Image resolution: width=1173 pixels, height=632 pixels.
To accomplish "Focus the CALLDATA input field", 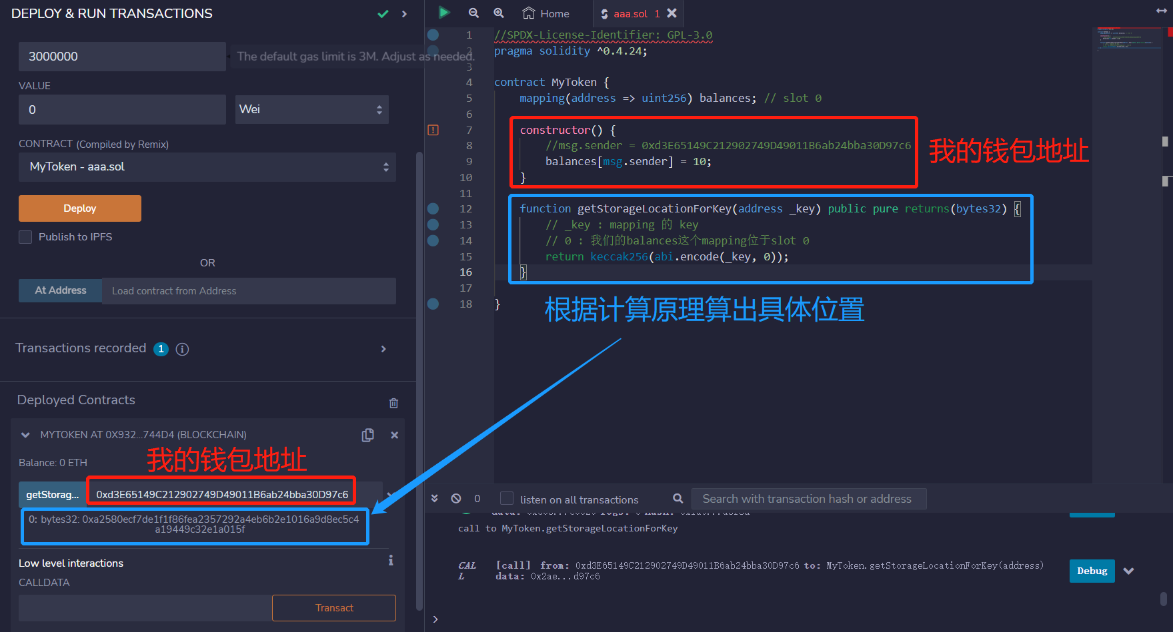I will tap(145, 608).
